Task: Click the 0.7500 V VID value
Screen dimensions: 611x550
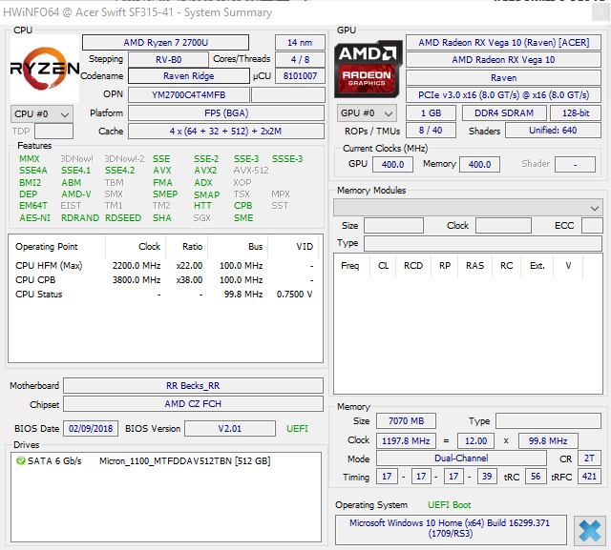Action: tap(295, 295)
